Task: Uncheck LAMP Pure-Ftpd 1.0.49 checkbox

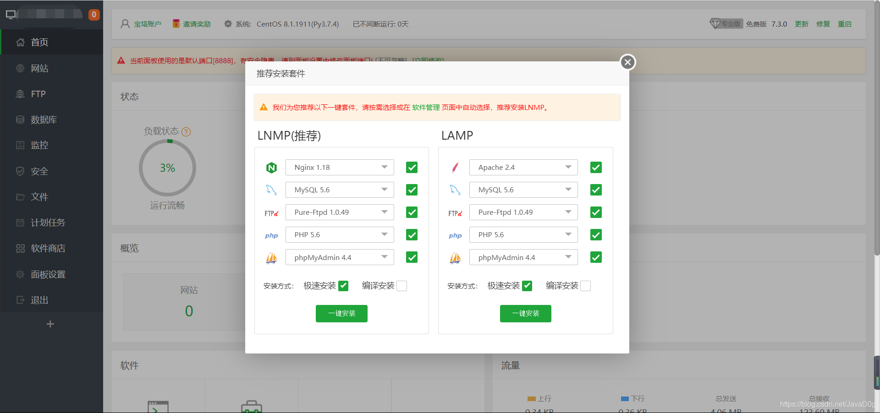Action: (596, 212)
